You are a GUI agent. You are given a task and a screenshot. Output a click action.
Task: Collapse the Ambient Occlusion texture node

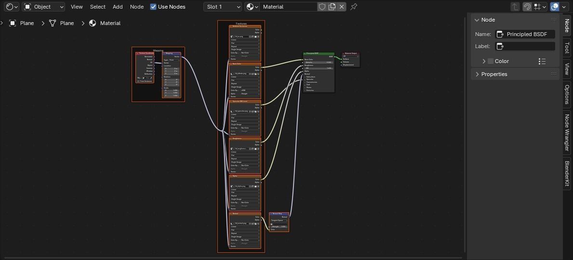(231, 26)
